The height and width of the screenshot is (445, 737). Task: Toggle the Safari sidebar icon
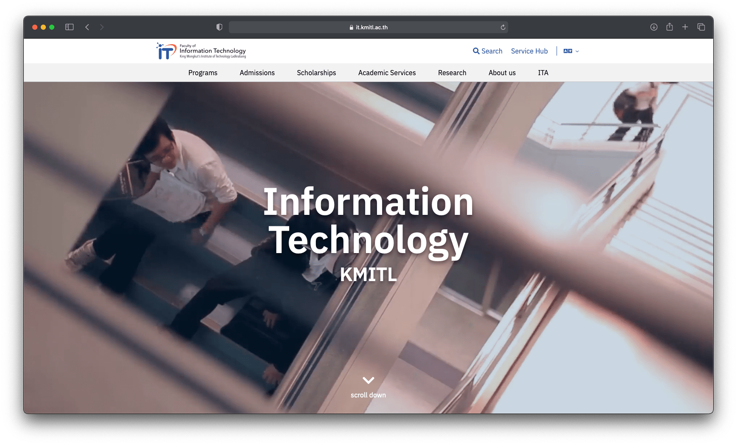[x=70, y=27]
